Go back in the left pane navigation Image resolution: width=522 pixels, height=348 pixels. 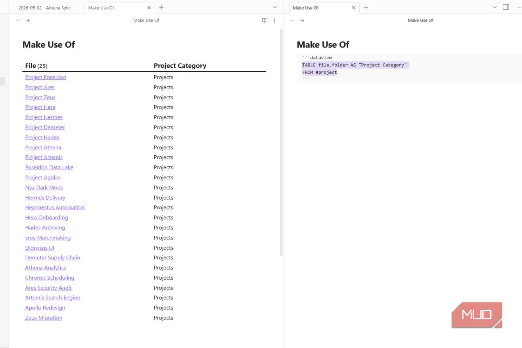point(18,21)
